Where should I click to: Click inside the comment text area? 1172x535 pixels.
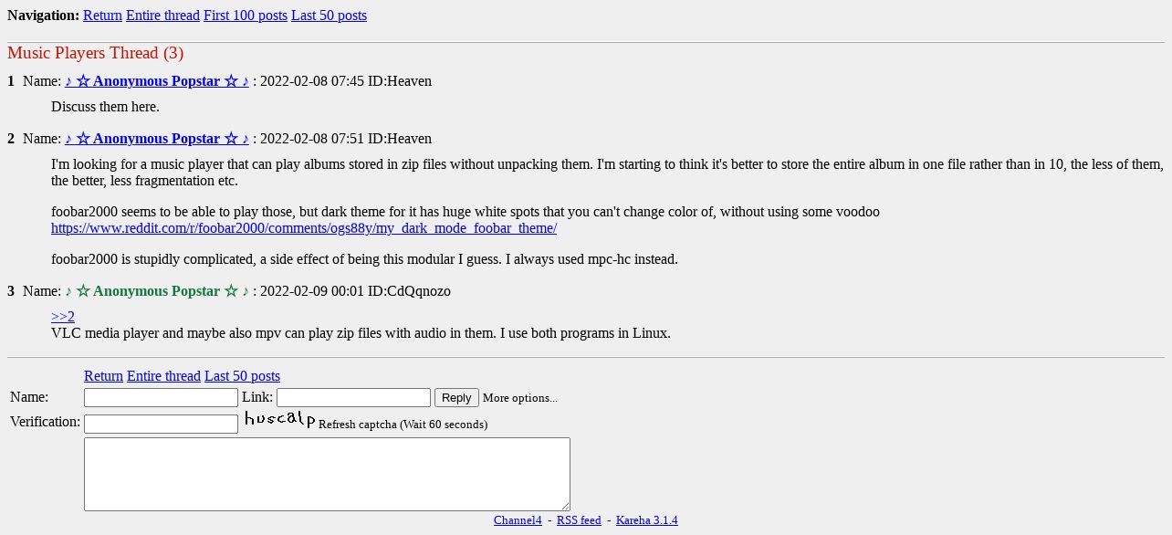pyautogui.click(x=327, y=474)
